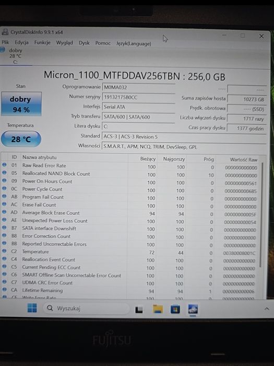The height and width of the screenshot is (366, 274).
Task: Open the Dysk menu
Action: (84, 43)
